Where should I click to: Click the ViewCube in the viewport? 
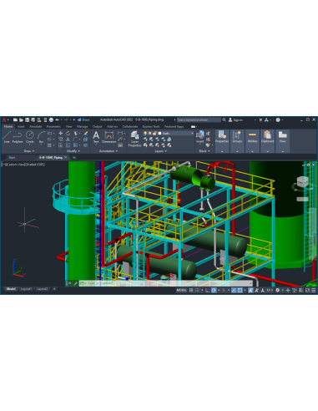tap(302, 181)
